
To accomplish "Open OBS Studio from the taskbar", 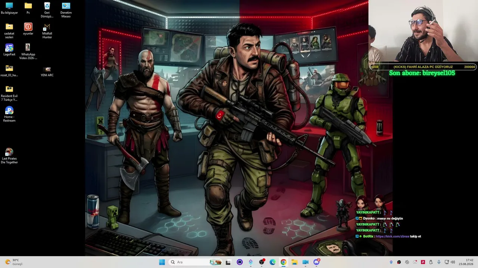I will click(262, 262).
